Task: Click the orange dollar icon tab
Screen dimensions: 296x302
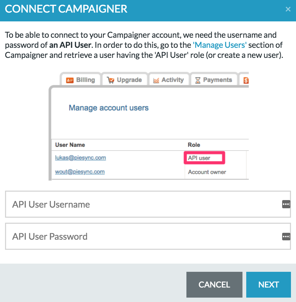Action: click(x=246, y=80)
